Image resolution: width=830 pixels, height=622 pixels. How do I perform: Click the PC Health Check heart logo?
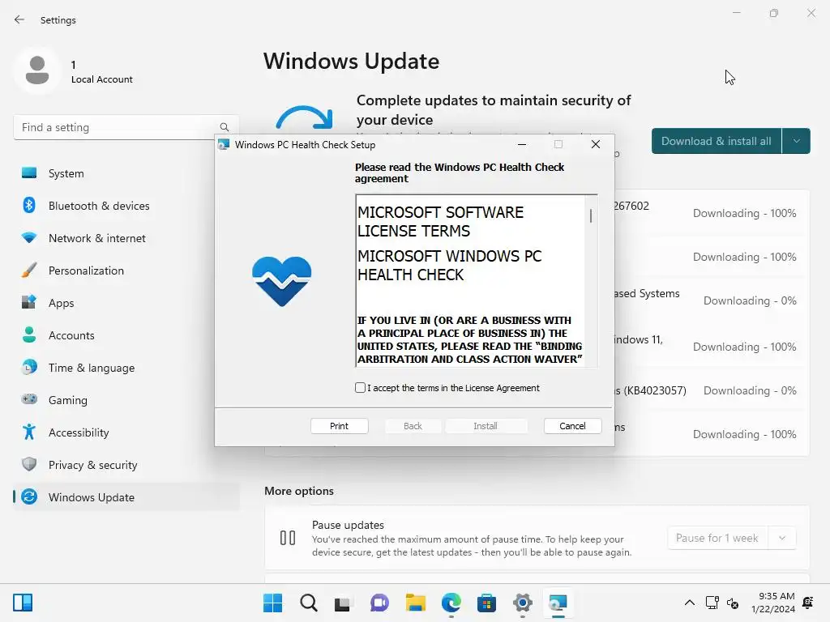tap(281, 281)
